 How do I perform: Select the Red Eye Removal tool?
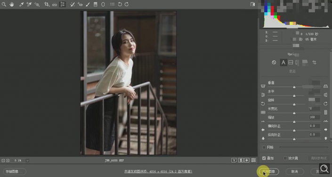pos(80,4)
